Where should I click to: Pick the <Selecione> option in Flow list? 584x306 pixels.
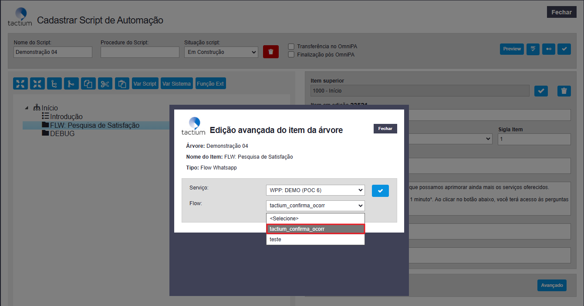315,219
